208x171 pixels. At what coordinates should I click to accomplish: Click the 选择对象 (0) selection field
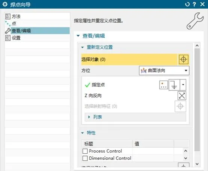(x=129, y=60)
